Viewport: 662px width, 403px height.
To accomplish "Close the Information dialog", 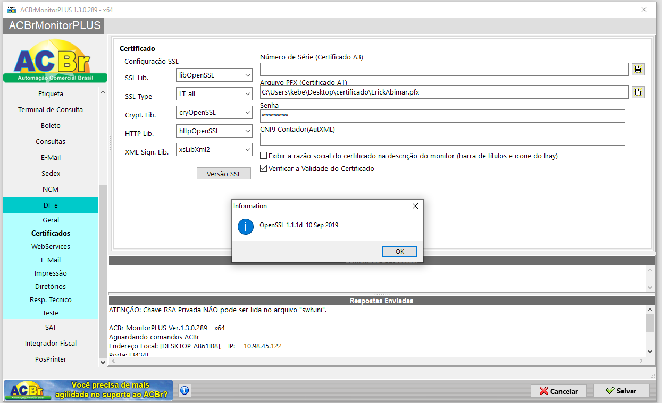I will tap(415, 206).
